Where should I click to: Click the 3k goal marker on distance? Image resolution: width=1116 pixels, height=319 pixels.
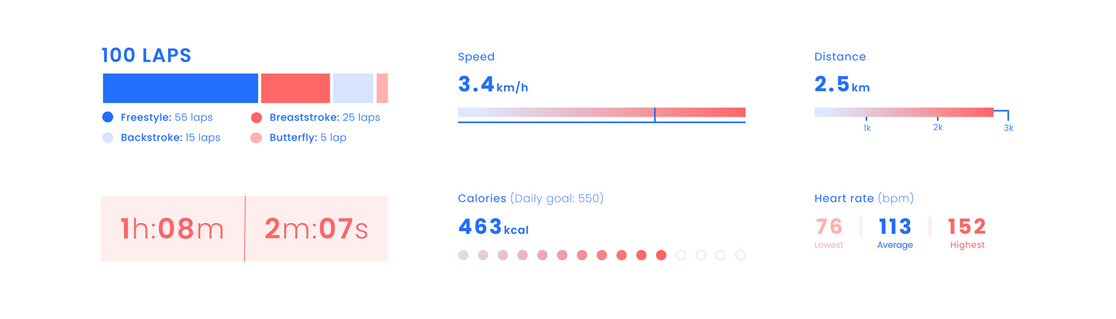pos(1008,121)
